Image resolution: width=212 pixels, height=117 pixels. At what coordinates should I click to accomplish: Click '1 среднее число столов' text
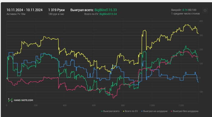click(185, 14)
